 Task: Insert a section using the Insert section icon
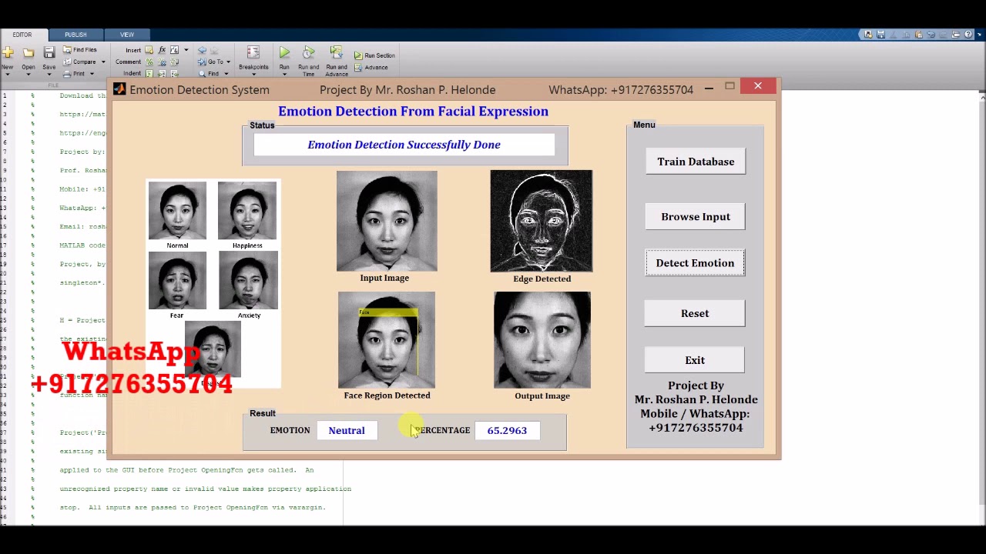click(149, 50)
